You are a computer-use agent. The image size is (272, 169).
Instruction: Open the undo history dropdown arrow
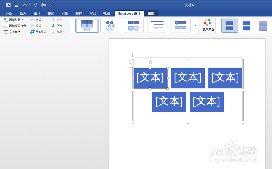click(29, 5)
